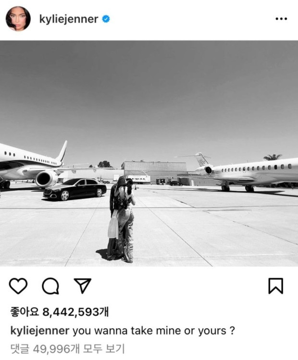This screenshot has width=298, height=360.
Task: Open the three-dot more options menu
Action: (x=281, y=19)
